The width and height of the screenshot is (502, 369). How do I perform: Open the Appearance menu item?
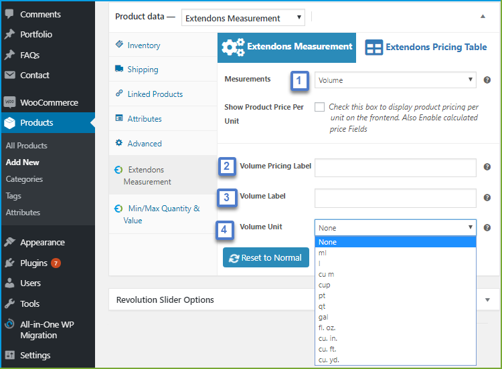click(x=48, y=243)
